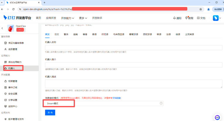Screen dimensions: 224x121
Task: Switch to the 俄语 language tab
Action: pos(178,34)
